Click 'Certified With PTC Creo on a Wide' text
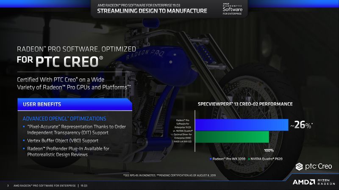 pyautogui.click(x=61, y=80)
